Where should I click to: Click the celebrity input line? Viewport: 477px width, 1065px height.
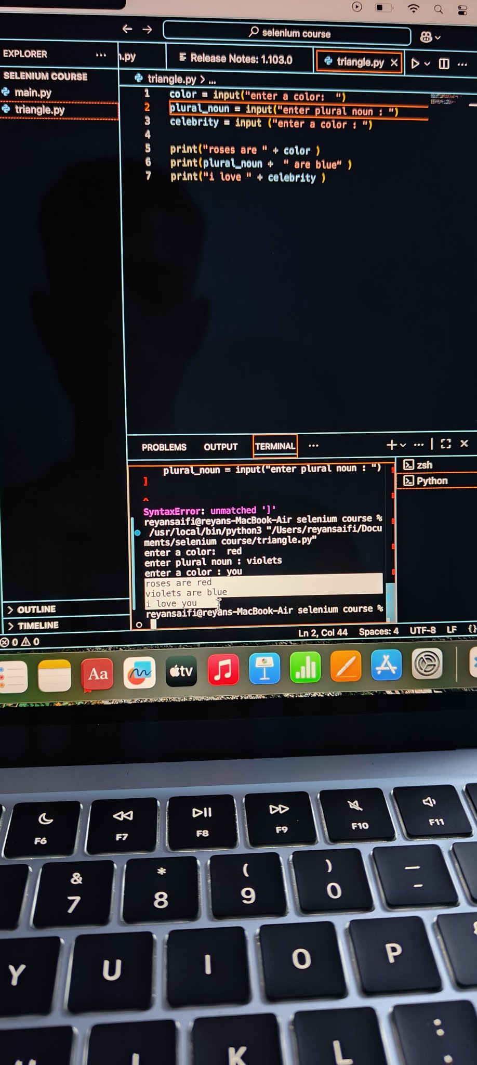(x=271, y=123)
